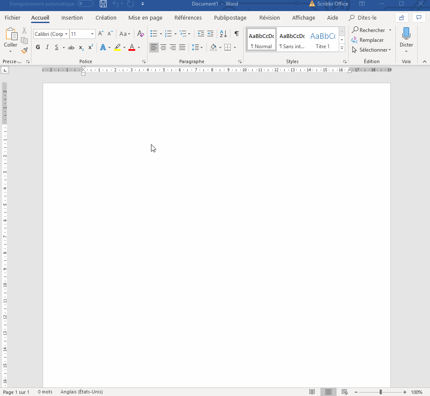
Task: Switch to print layout view in status bar
Action: coord(328,392)
